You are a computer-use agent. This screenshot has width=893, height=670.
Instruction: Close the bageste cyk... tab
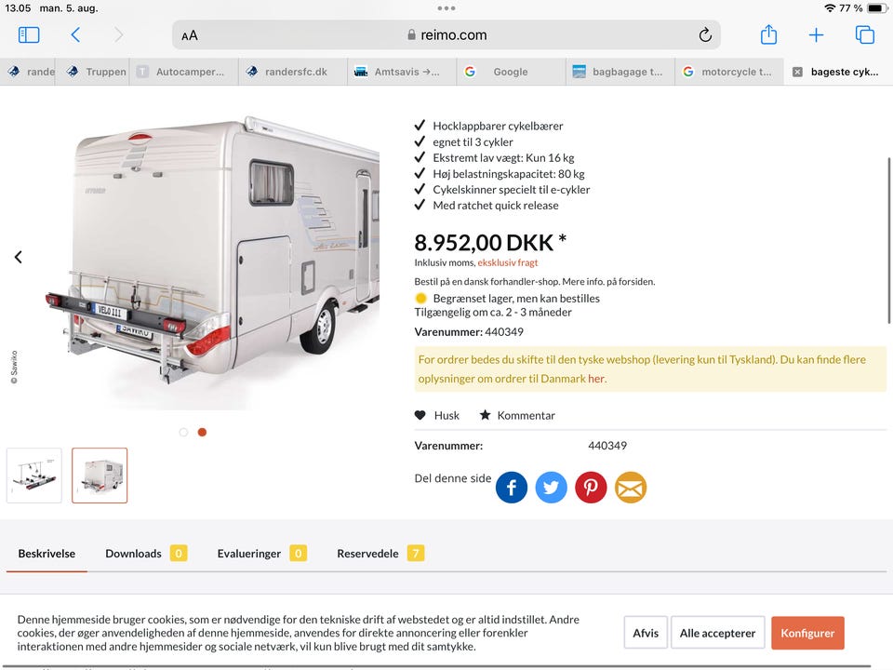pos(797,72)
